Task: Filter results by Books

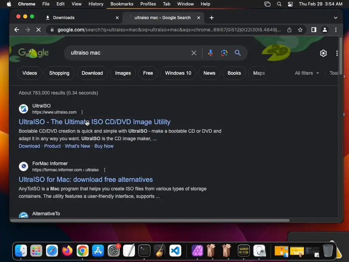Action: click(234, 73)
